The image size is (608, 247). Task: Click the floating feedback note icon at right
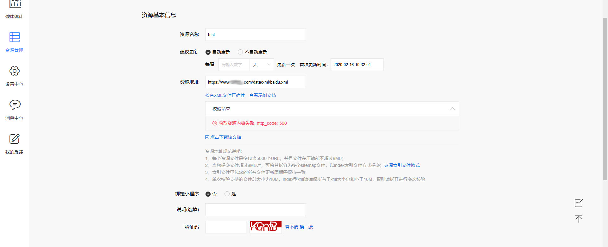pyautogui.click(x=579, y=203)
